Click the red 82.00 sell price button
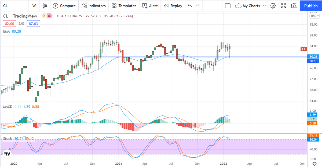This screenshot has height=167, width=322. point(10,24)
